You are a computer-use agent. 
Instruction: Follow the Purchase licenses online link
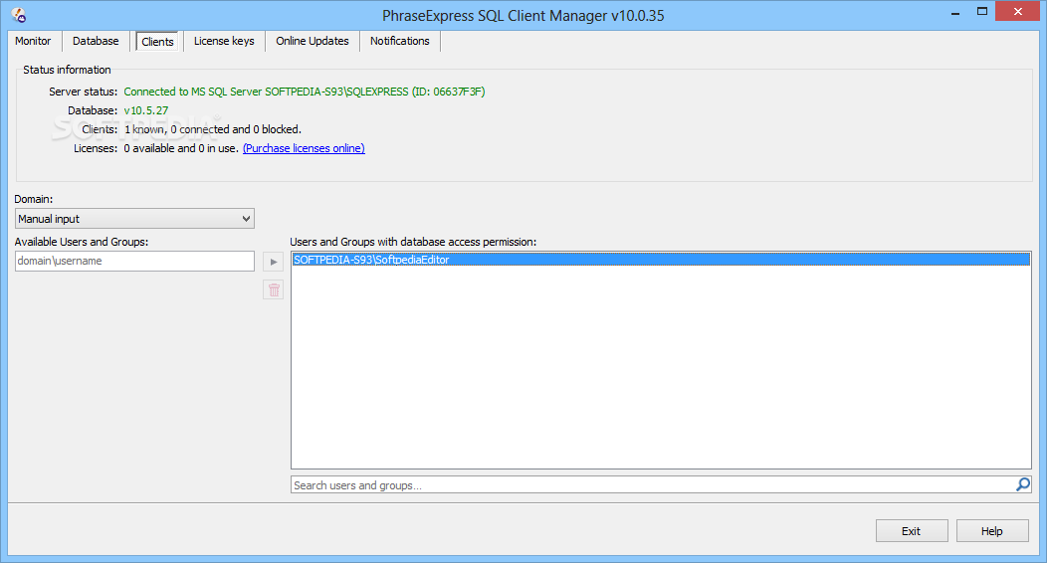tap(304, 148)
